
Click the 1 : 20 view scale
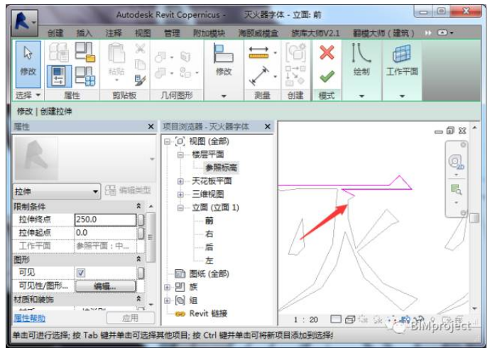(305, 320)
